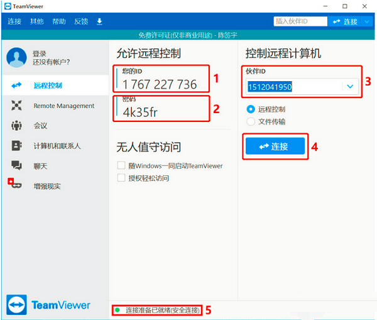
Task: Click the 远程控制 double-arrow sidebar icon
Action: coord(16,85)
